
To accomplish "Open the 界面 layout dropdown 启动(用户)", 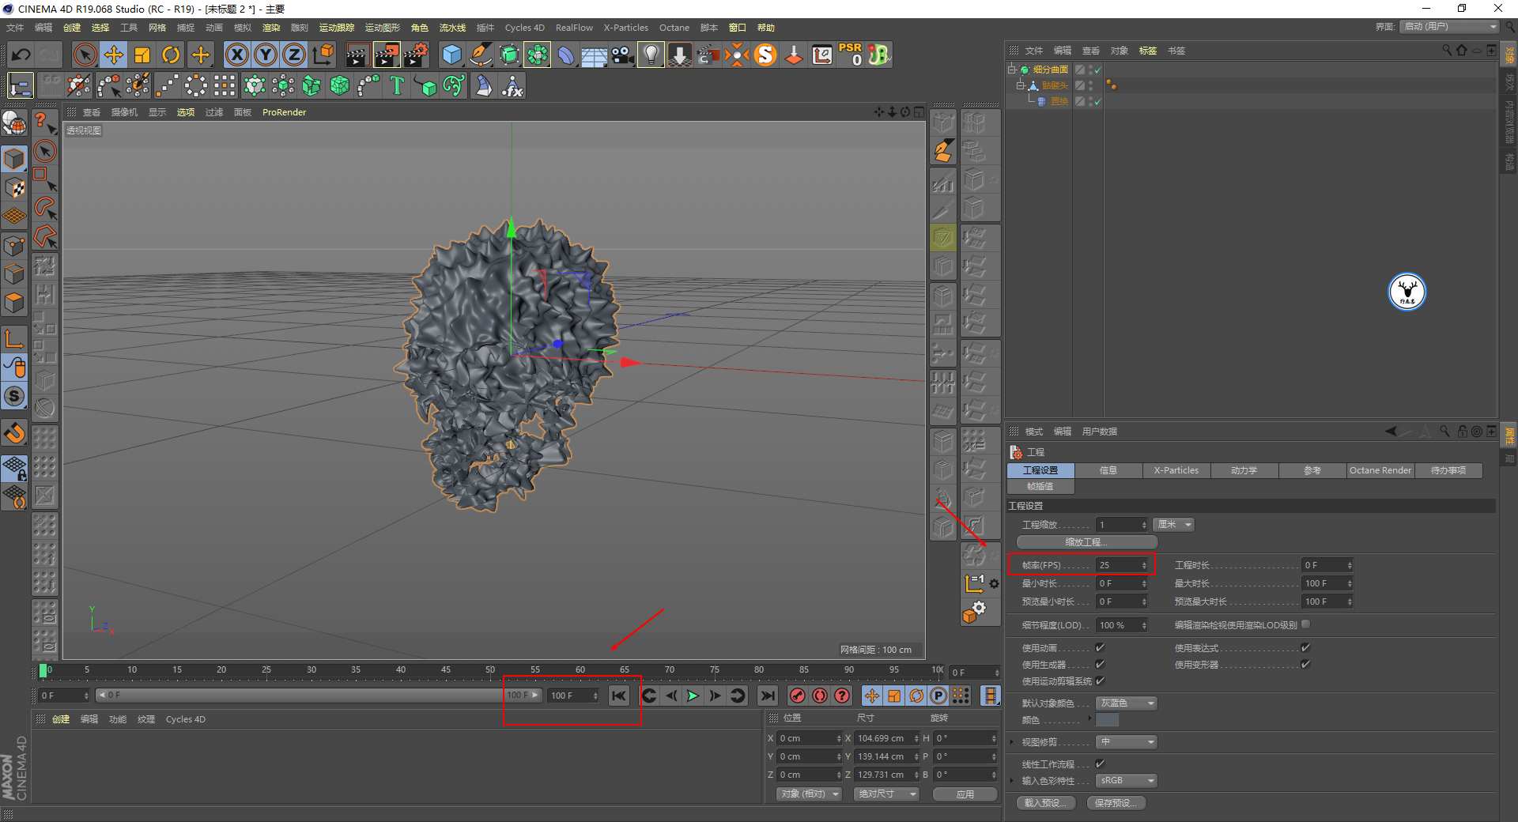I will pos(1450,27).
